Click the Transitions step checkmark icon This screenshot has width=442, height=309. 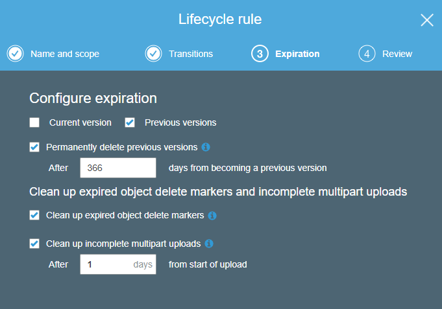tap(154, 54)
